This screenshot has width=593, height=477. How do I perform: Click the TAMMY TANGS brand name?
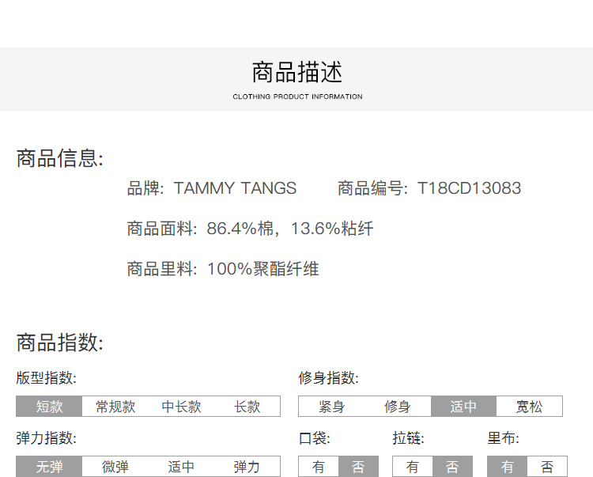235,188
